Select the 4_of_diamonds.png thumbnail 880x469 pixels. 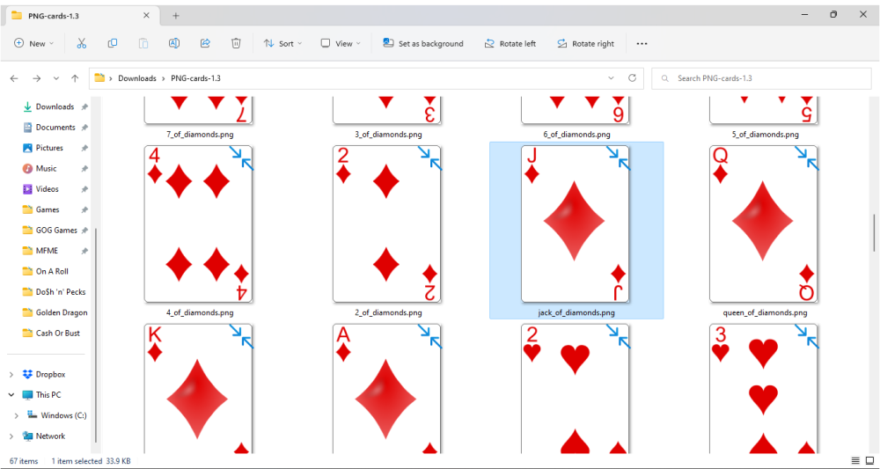point(199,224)
